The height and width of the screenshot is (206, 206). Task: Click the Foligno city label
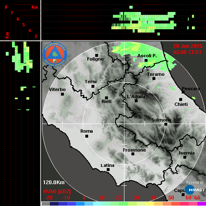[x=95, y=59]
